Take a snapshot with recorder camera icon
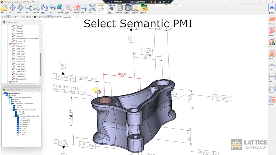 160,2
